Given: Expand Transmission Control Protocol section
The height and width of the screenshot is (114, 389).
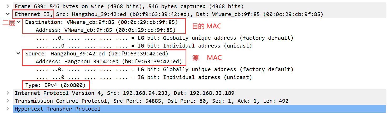Looking at the screenshot, I should pos(8,101).
